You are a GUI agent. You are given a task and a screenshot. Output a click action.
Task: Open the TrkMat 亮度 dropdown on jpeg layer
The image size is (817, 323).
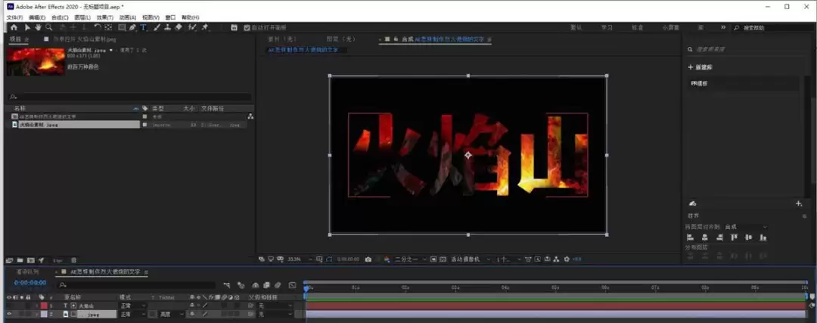click(x=172, y=314)
